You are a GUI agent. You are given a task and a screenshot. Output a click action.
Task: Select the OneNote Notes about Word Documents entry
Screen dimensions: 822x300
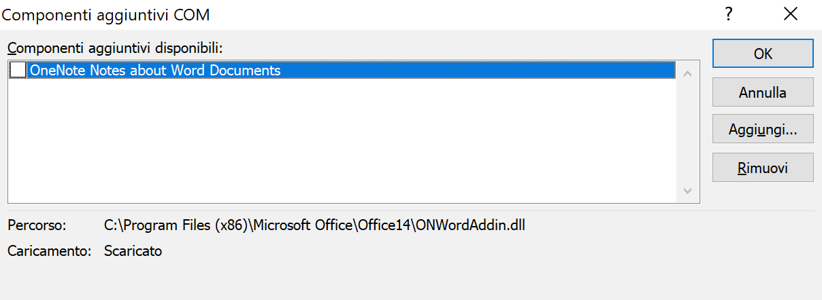pos(351,71)
